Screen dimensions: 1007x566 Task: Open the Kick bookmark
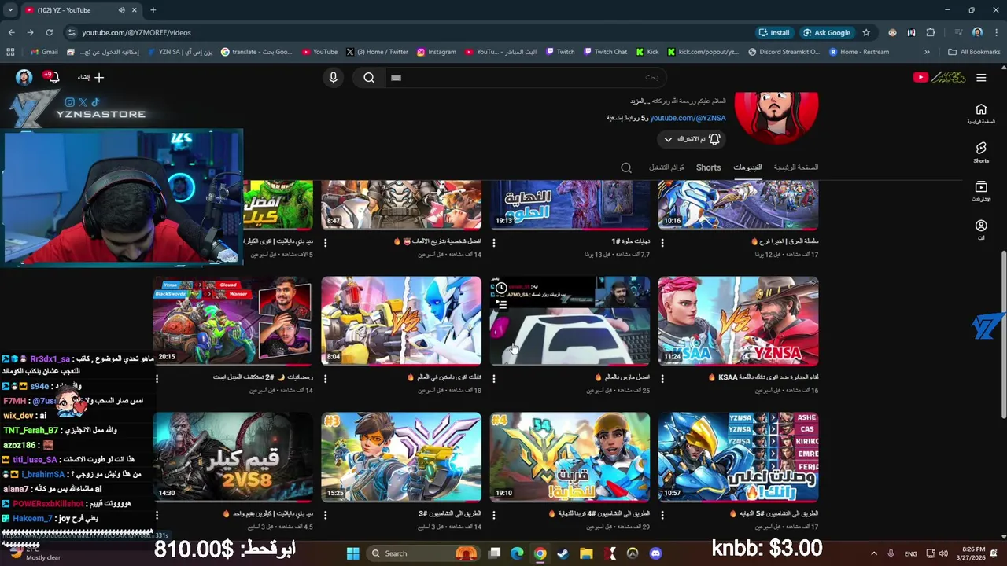pyautogui.click(x=647, y=52)
